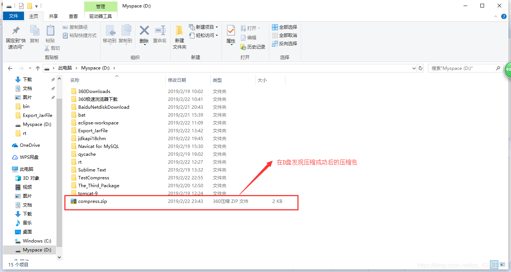Sort by Size column header
Viewport: 511px width, 272px height.
tap(262, 80)
